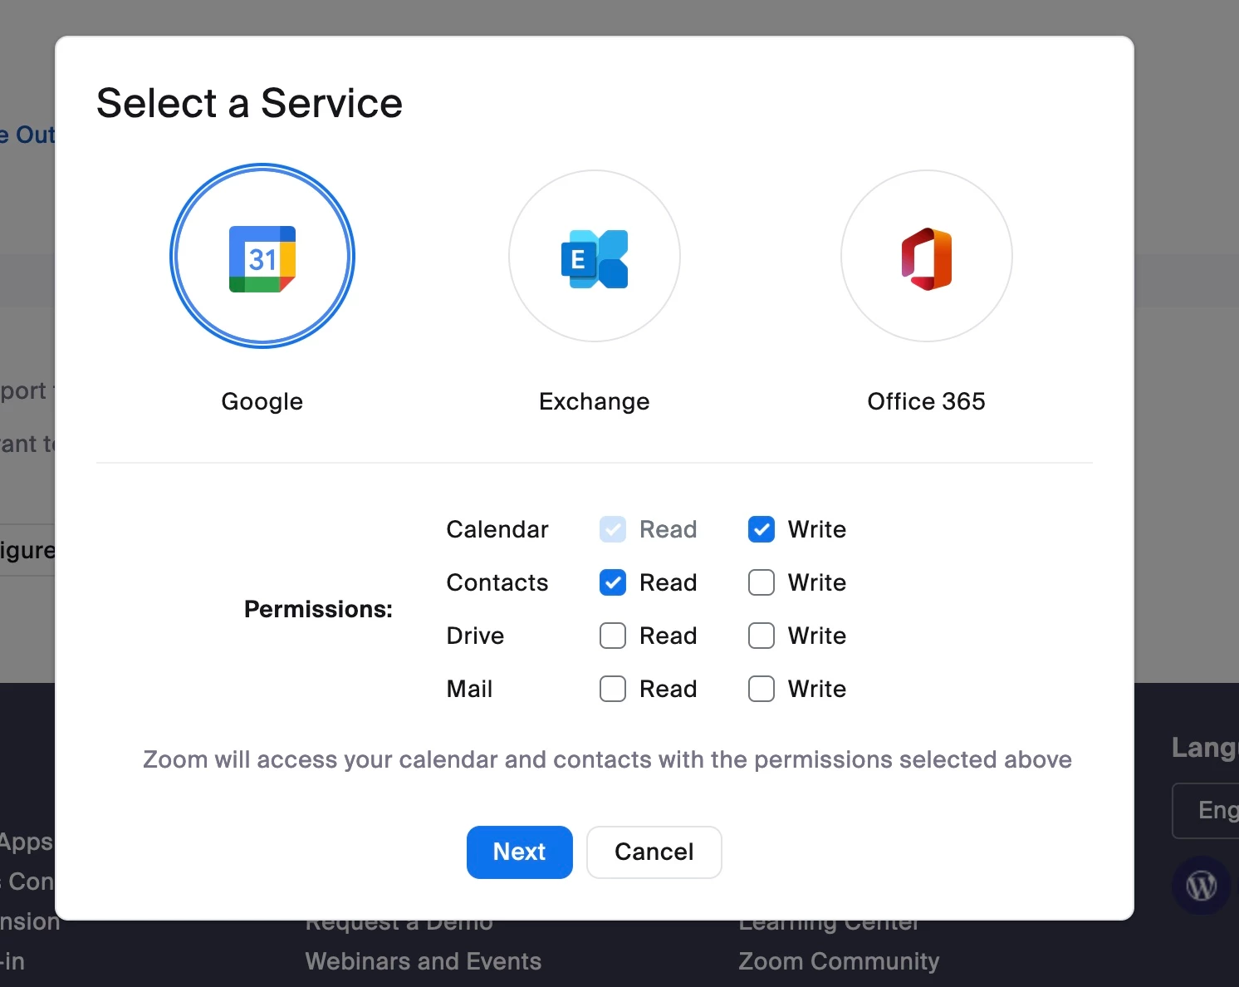Viewport: 1239px width, 987px height.
Task: Click the Contacts permission row label
Action: (497, 582)
